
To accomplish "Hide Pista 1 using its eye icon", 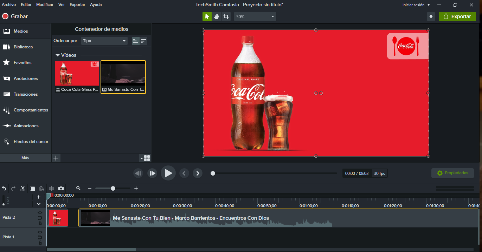I will coord(40,232).
